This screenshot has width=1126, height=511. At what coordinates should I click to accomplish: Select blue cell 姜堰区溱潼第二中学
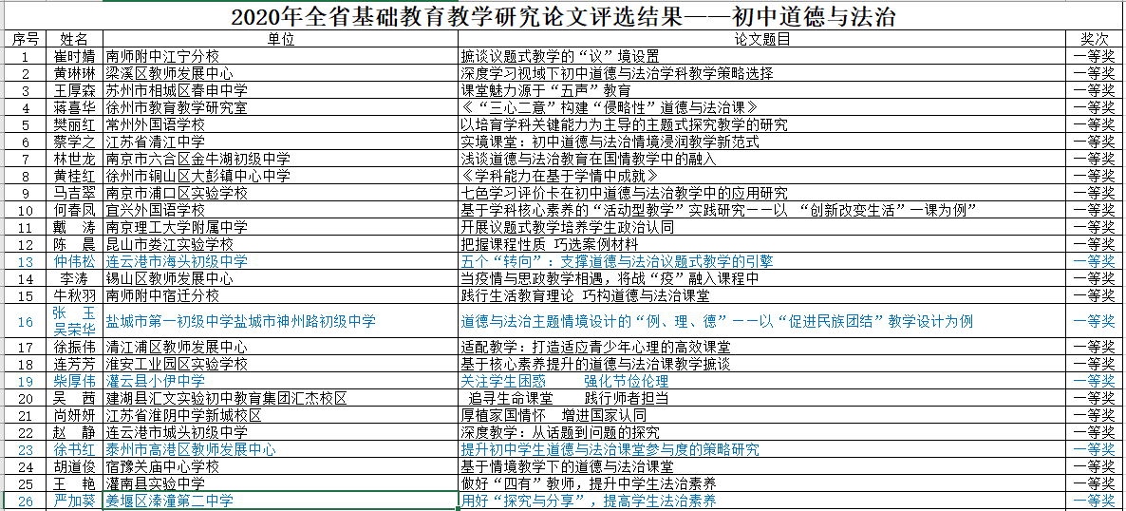click(169, 501)
